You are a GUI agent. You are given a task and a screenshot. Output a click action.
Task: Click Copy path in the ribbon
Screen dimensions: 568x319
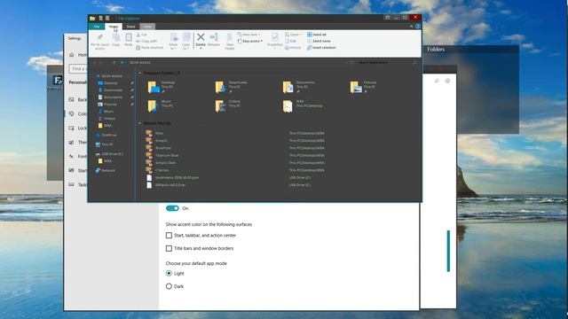146,42
